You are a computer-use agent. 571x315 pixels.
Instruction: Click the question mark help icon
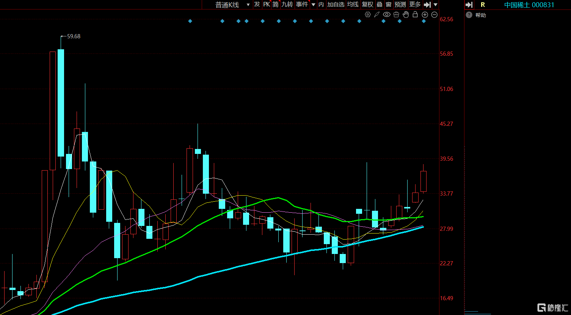pyautogui.click(x=469, y=15)
